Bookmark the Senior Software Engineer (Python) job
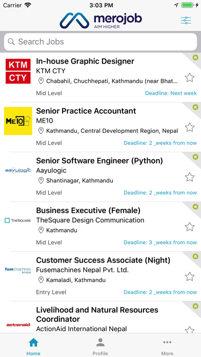This screenshot has width=201, height=357. click(190, 177)
